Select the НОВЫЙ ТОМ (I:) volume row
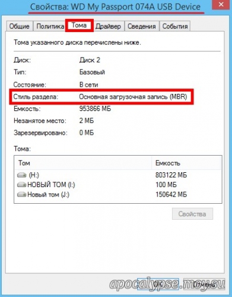The height and width of the screenshot is (297, 232). pos(118,185)
